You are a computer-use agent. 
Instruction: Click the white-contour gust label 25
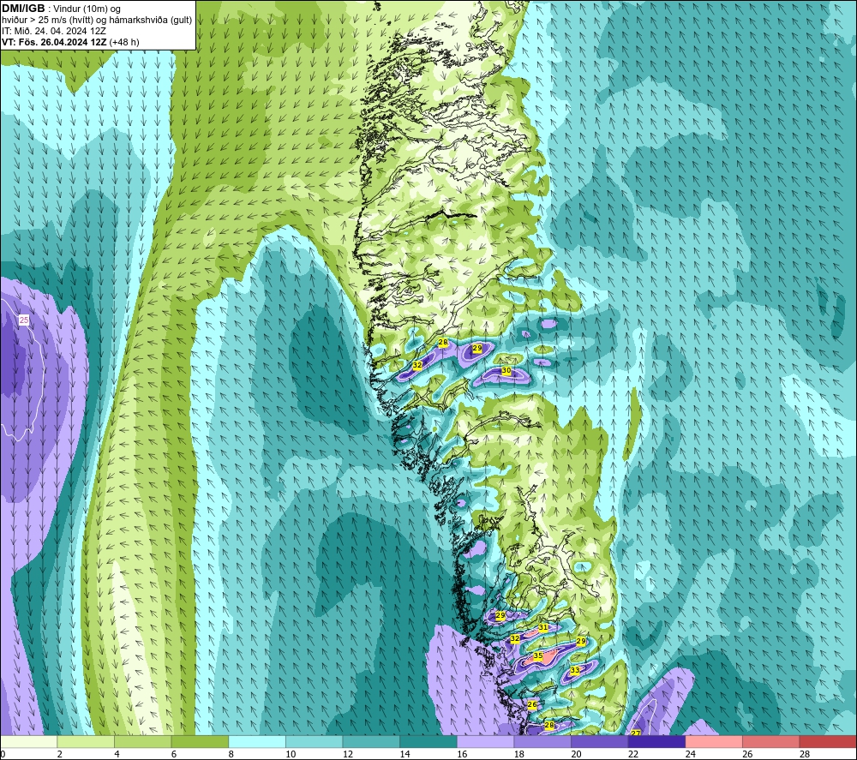coord(24,320)
